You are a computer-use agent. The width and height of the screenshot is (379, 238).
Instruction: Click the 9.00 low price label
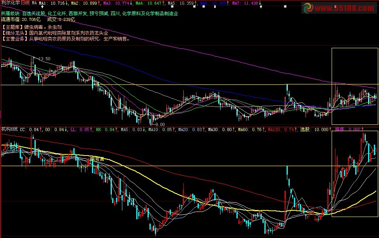160,124
